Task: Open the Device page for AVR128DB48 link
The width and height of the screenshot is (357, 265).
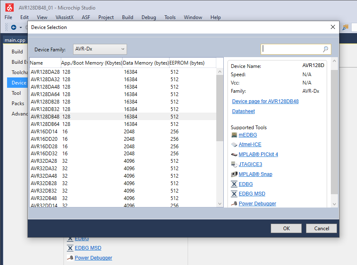Action: [x=265, y=101]
